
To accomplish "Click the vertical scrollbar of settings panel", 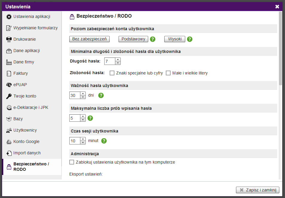I will (x=281, y=95).
